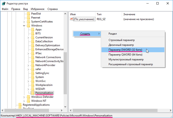This screenshot has width=173, height=118.
Task: Click the WSDAPI folder icon
Action: click(x=33, y=89)
